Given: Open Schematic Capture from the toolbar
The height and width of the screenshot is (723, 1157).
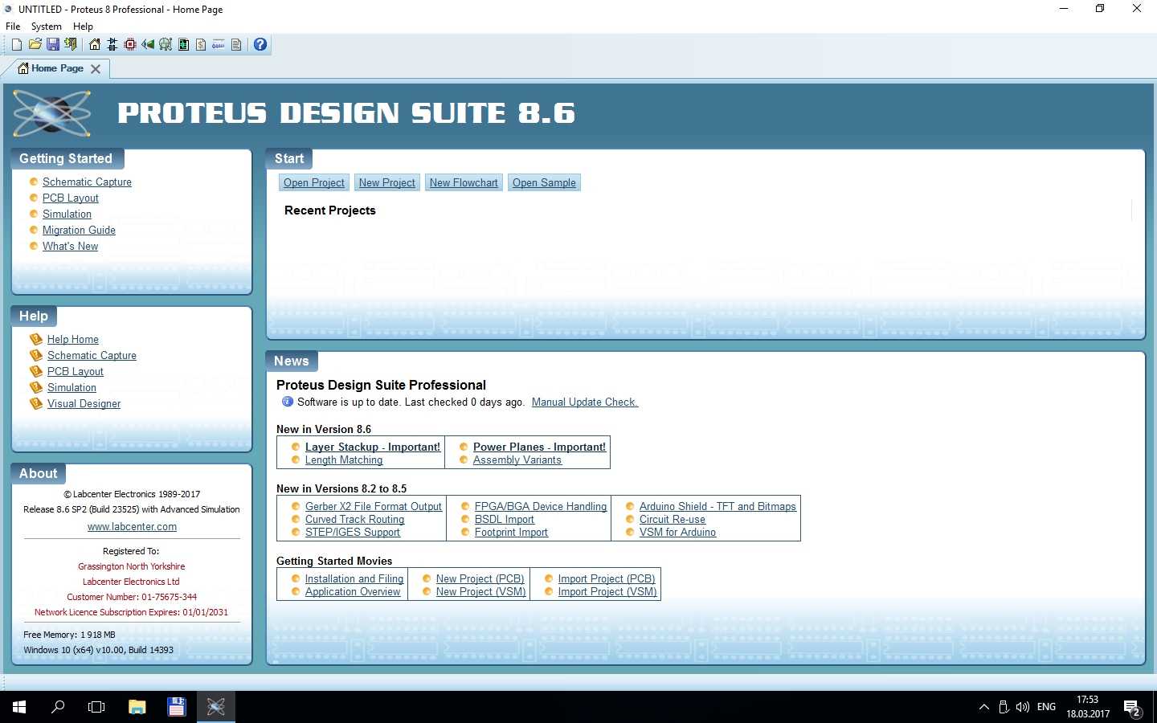Looking at the screenshot, I should pos(112,45).
